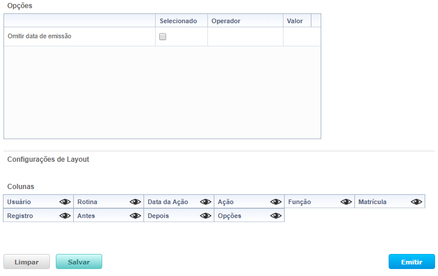
Task: Click Emitir to generate the report
Action: coord(411,262)
